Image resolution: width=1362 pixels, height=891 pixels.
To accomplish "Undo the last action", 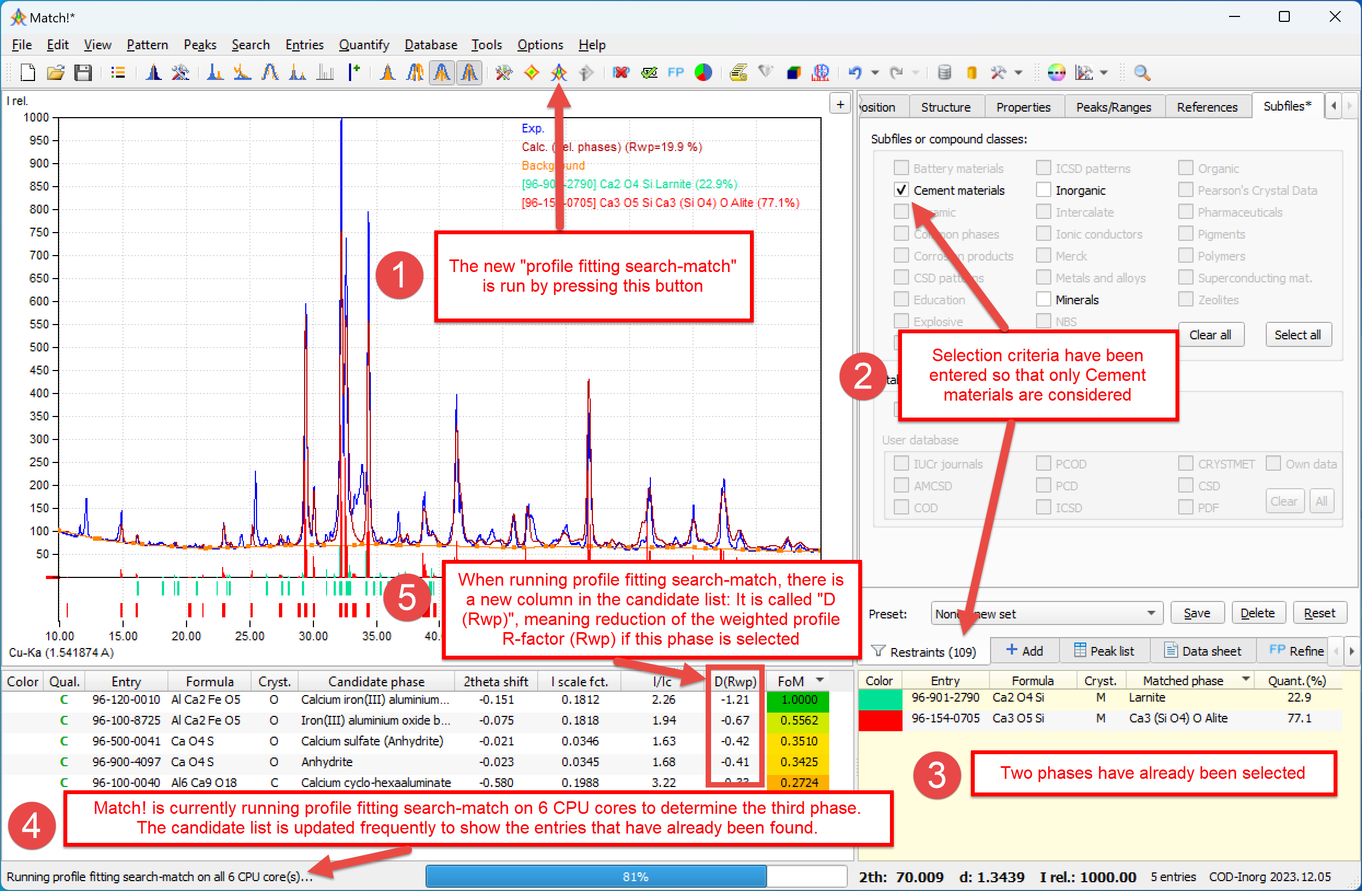I will pos(855,73).
